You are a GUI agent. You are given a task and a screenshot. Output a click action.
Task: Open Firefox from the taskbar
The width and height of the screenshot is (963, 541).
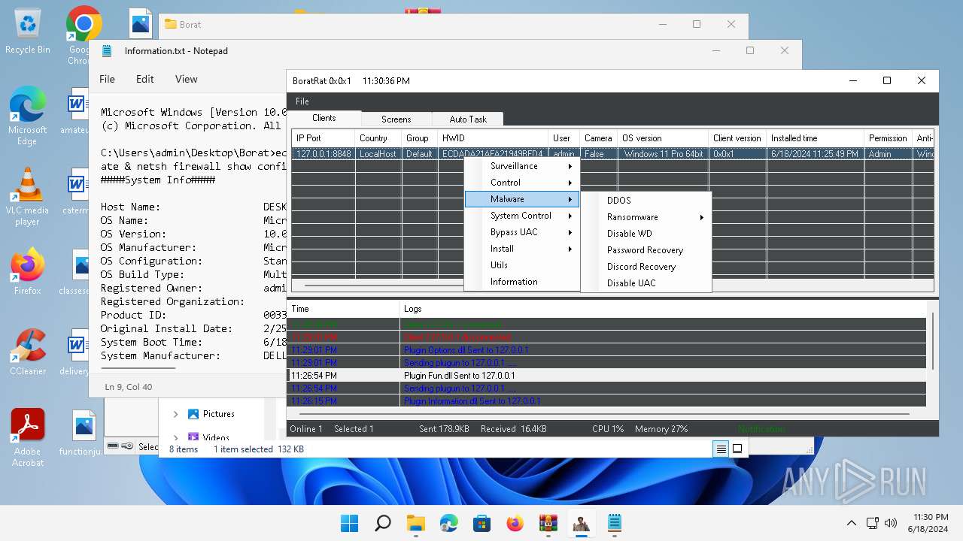click(x=515, y=523)
